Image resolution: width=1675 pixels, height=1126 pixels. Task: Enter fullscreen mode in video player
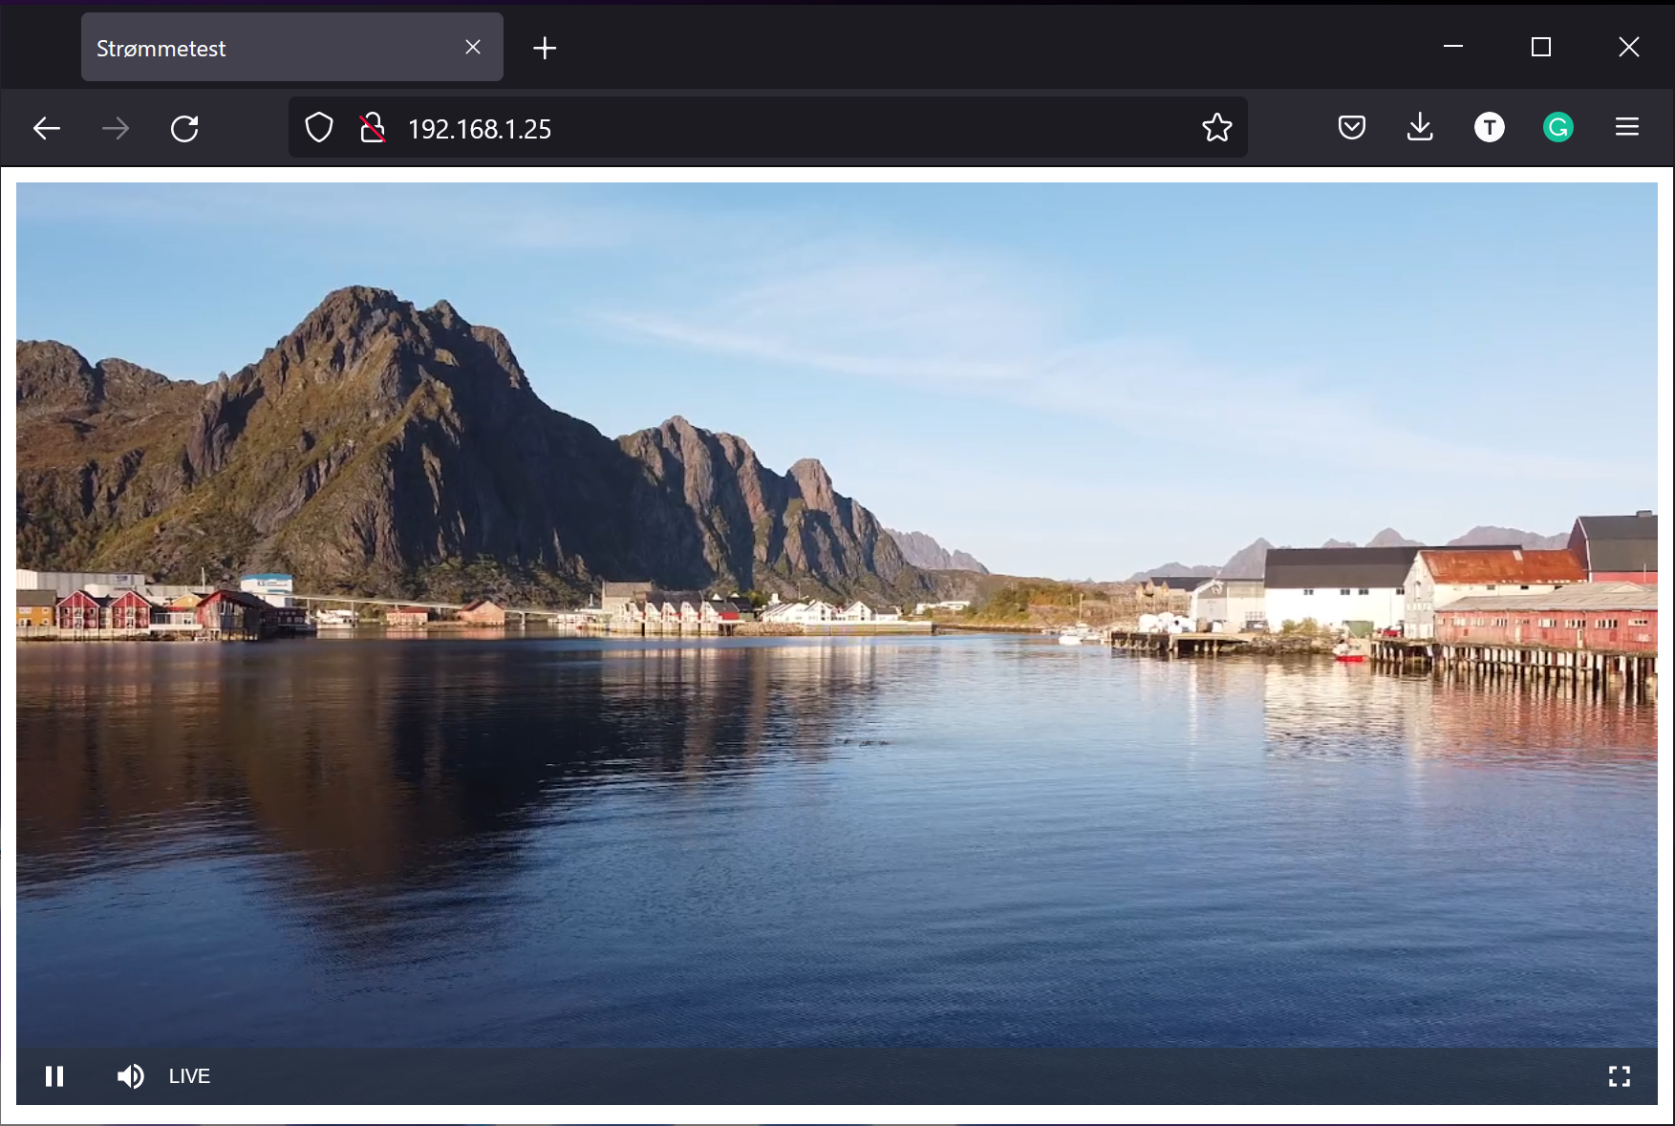(x=1619, y=1076)
